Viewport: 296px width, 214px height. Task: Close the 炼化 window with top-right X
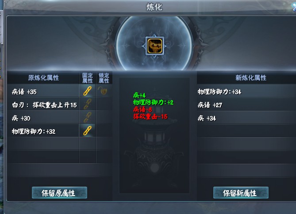click(294, 7)
